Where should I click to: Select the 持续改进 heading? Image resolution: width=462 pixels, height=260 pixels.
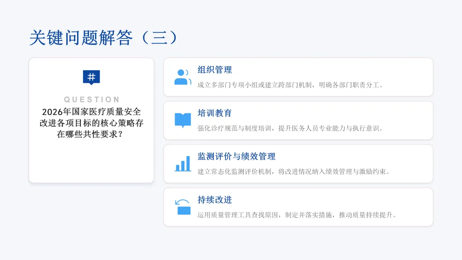(x=215, y=200)
